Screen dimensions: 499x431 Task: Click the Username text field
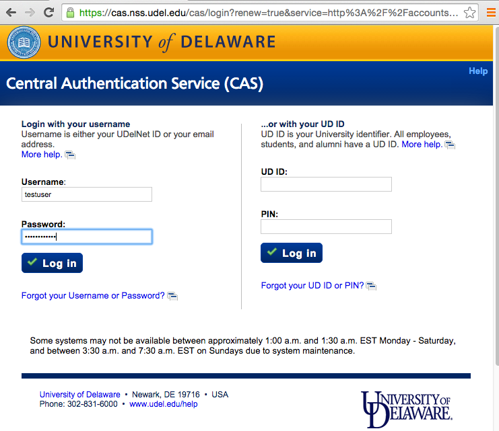coord(87,194)
